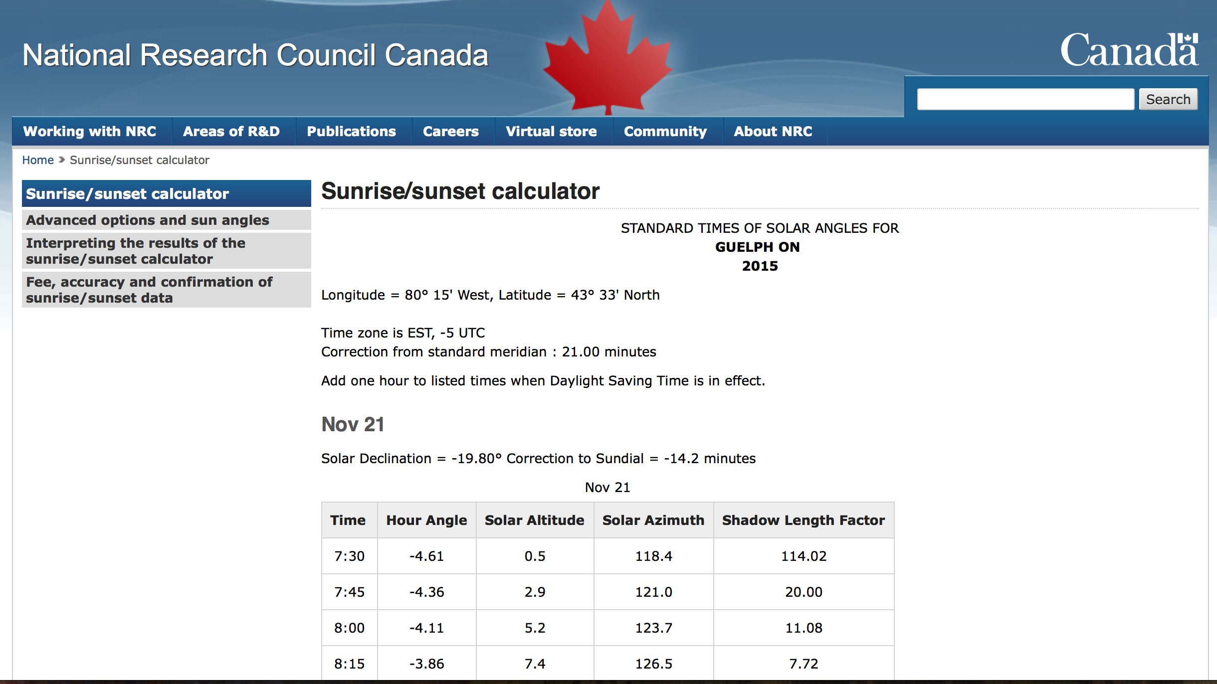Click inside the site search field

click(1025, 99)
